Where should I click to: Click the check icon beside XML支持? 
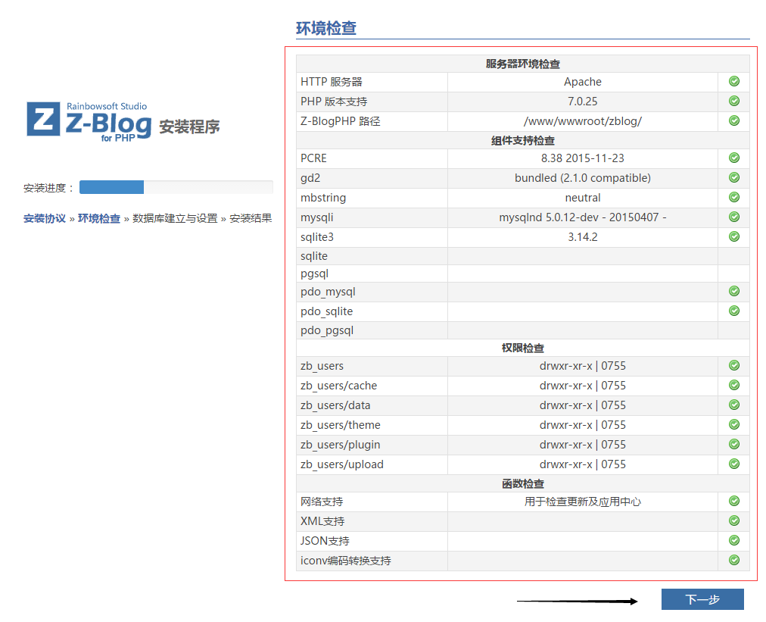pos(733,520)
